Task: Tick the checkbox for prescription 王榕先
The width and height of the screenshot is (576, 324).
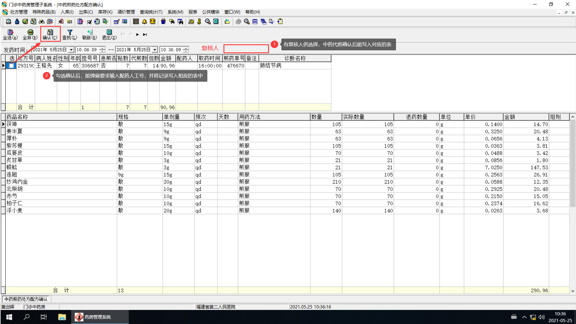Action: 11,66
